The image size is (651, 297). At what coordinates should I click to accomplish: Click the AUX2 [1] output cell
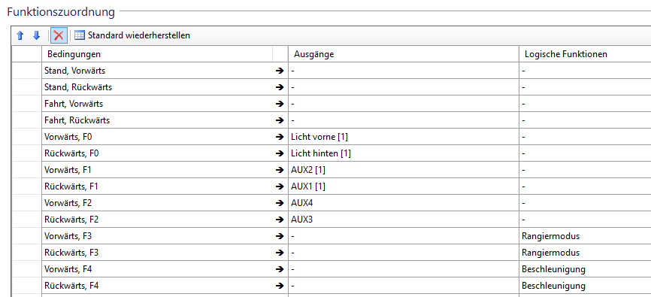(x=404, y=170)
